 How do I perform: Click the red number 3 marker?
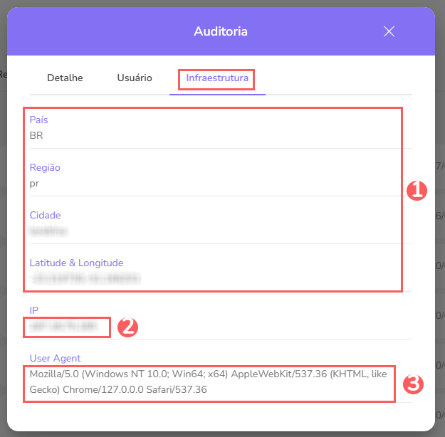(x=414, y=384)
